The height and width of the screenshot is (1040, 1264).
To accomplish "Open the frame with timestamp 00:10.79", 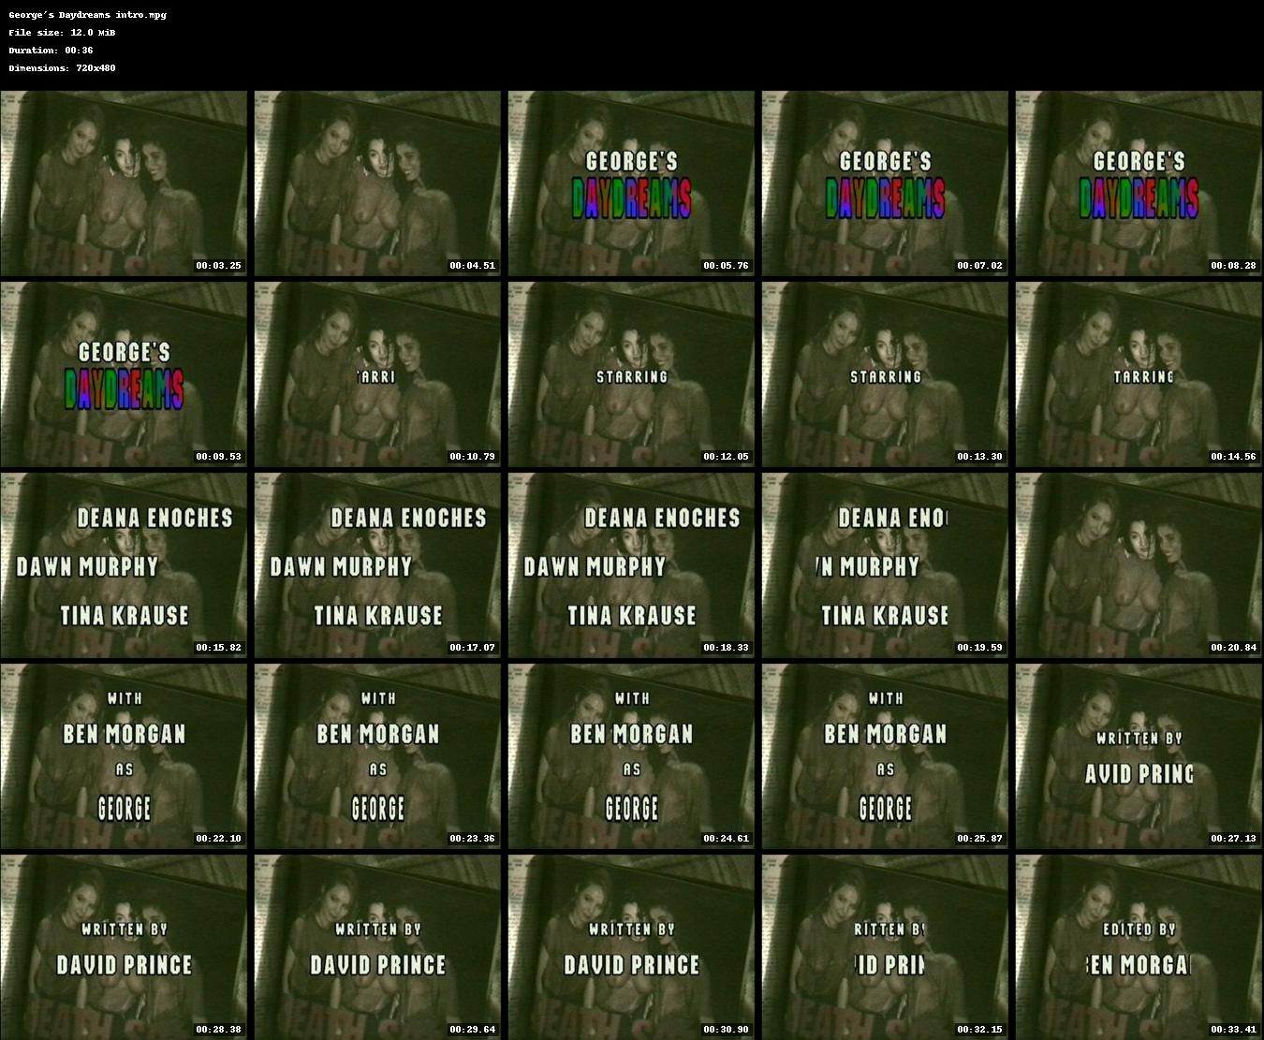I will point(377,374).
